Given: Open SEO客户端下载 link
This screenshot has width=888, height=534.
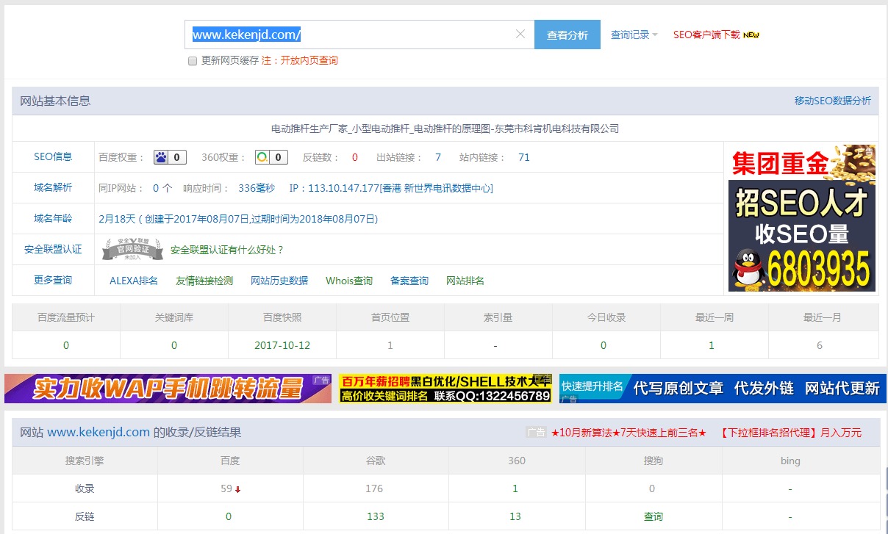Looking at the screenshot, I should click(706, 35).
